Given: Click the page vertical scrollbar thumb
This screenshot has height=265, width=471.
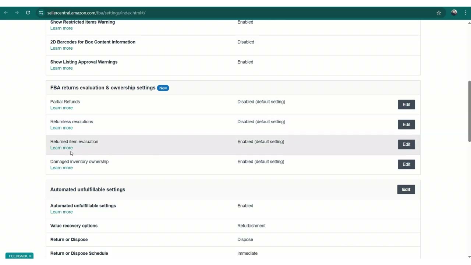Looking at the screenshot, I should 469,110.
